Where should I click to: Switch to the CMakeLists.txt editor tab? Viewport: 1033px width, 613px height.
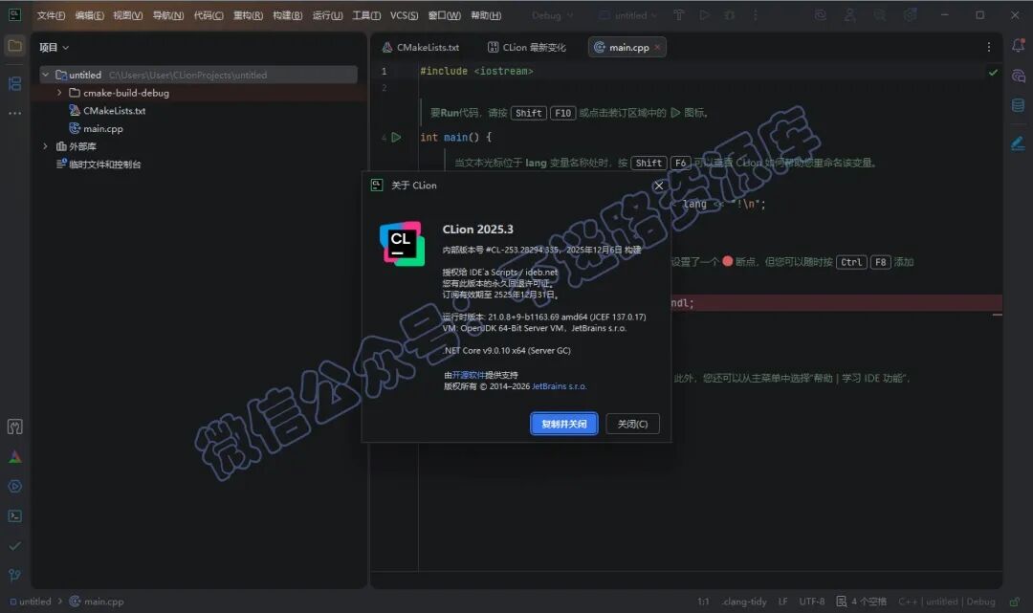pos(421,48)
